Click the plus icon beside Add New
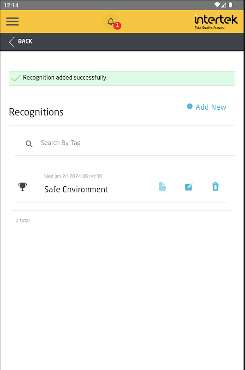This screenshot has width=245, height=370. [x=190, y=106]
